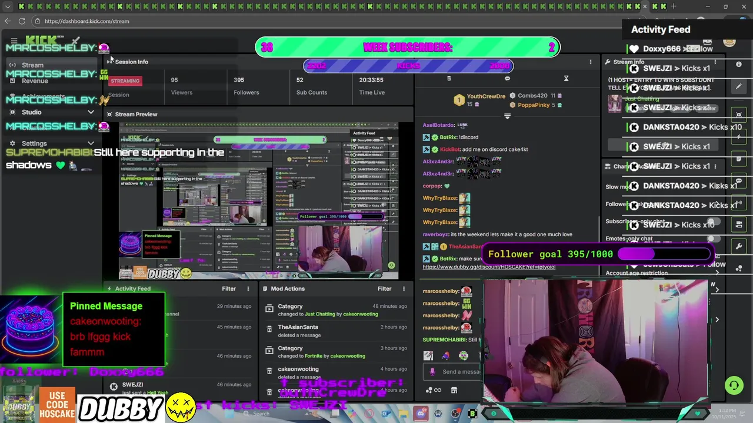Click the Stream Preview panel header
This screenshot has width=753, height=423.
point(136,115)
